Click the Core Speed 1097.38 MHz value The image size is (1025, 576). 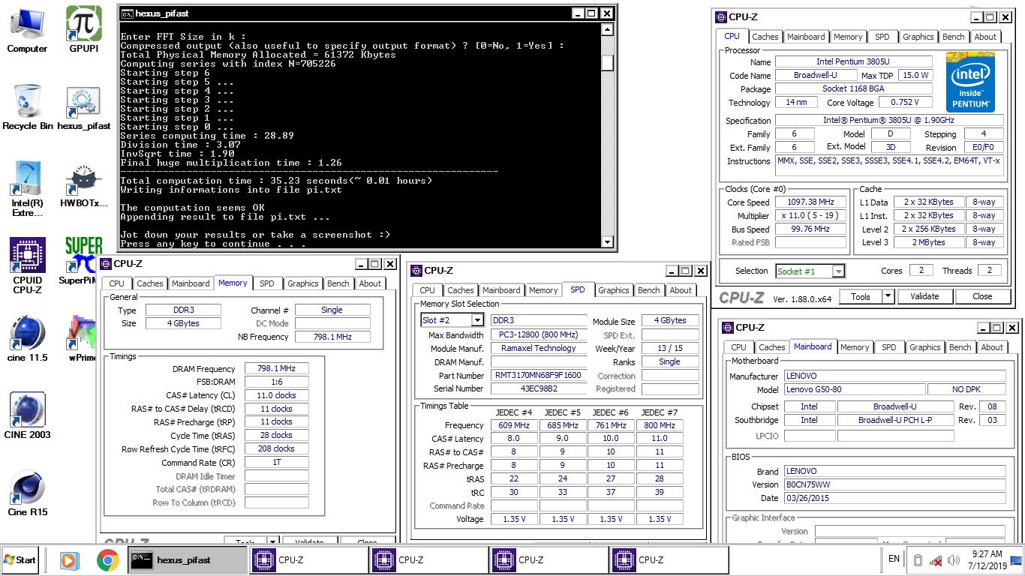click(812, 202)
